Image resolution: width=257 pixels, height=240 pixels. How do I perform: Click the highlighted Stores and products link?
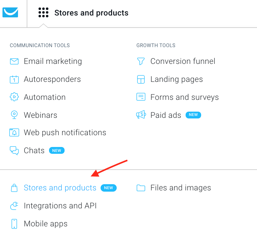(x=60, y=188)
